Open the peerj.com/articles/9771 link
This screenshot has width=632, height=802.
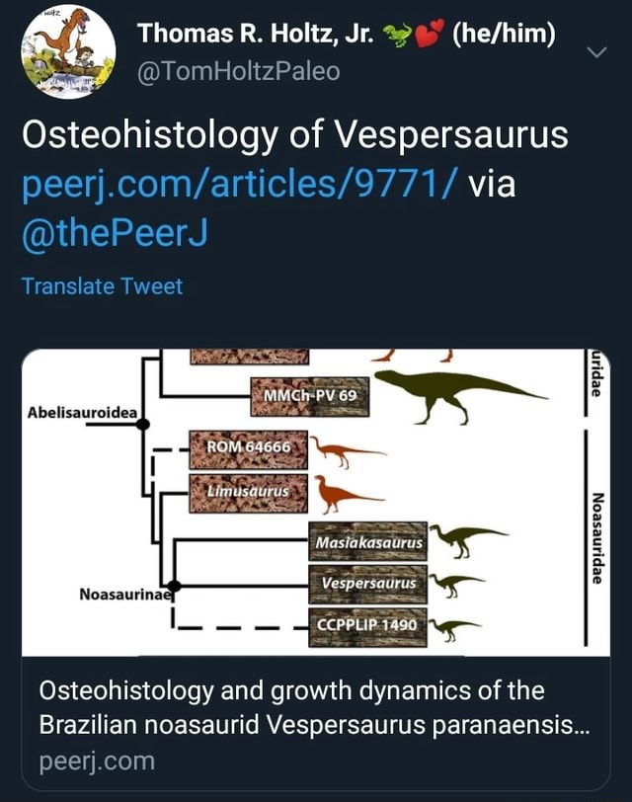(x=240, y=185)
